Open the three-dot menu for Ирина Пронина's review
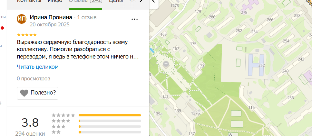The image size is (312, 136). (135, 19)
